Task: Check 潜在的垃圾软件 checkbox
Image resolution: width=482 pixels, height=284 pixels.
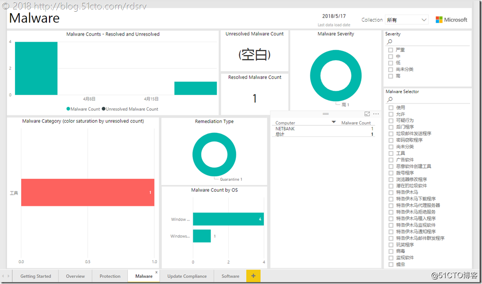Action: 391,186
